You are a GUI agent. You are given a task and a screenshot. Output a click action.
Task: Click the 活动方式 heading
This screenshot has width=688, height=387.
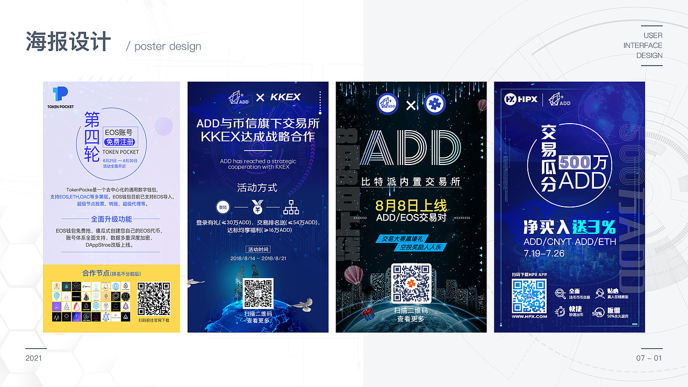[257, 188]
